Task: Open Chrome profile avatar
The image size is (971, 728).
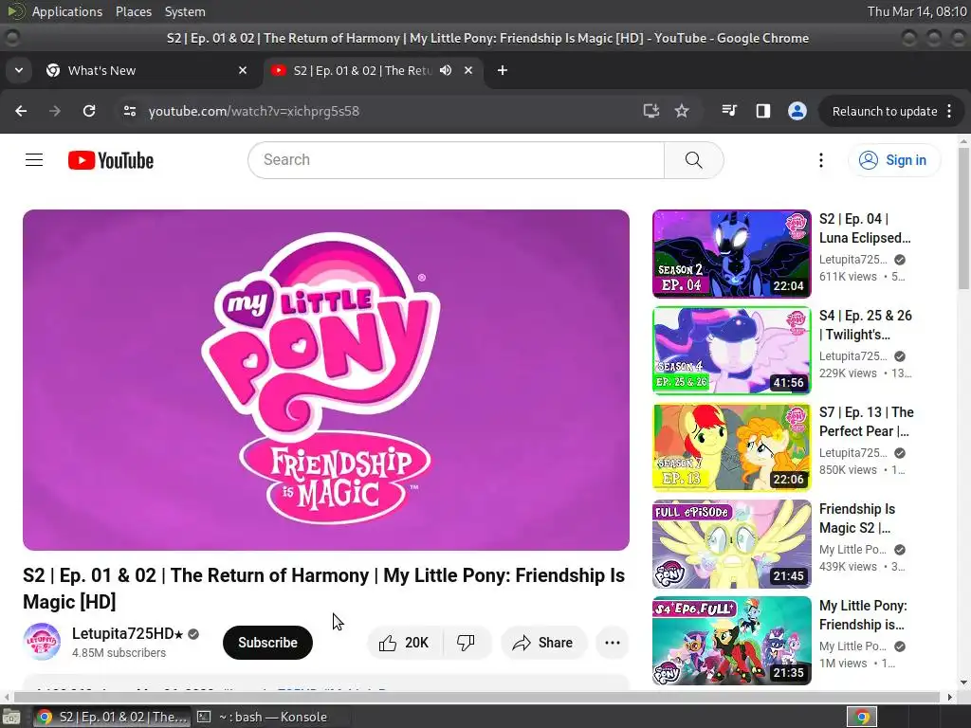Action: (797, 111)
